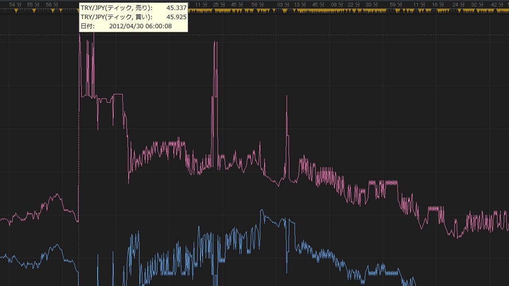Click the pink line spike below 25 分
The width and height of the screenshot is (509, 286).
[215, 44]
